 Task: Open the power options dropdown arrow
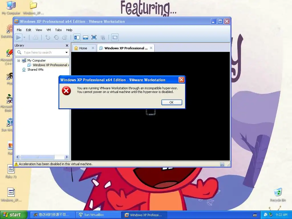tap(25, 37)
